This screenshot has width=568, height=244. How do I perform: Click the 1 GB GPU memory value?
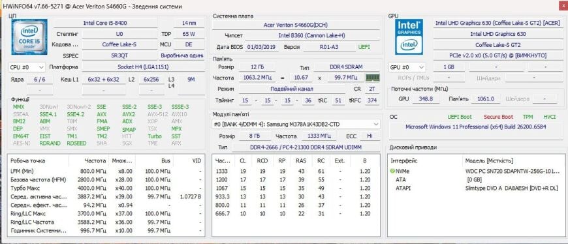pos(449,67)
